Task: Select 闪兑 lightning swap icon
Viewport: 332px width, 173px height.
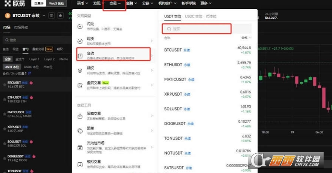Action: click(80, 26)
